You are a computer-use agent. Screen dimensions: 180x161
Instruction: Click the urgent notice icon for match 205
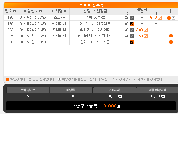click(x=171, y=36)
